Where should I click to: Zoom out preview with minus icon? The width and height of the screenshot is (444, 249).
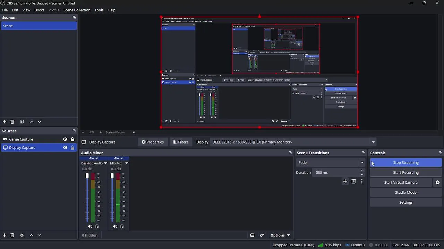coord(83,132)
